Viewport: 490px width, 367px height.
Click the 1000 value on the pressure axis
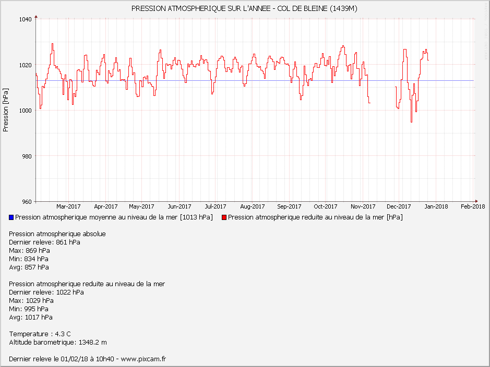tap(26, 111)
